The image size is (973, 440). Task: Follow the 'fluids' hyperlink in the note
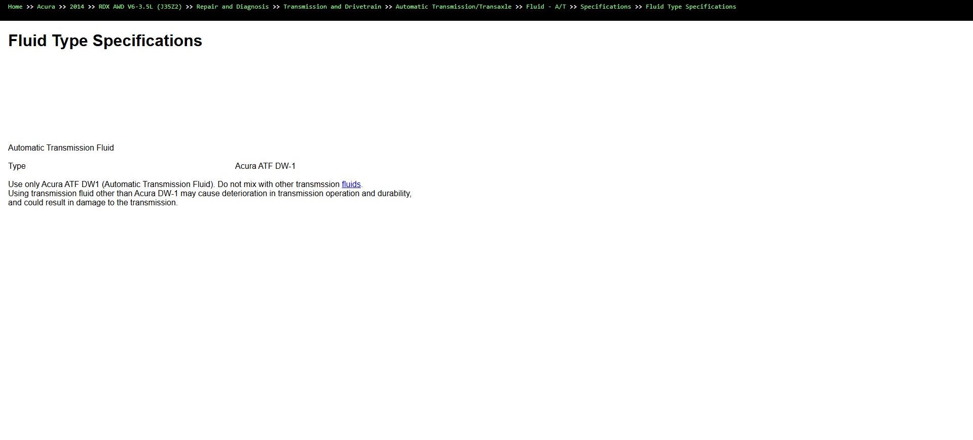pyautogui.click(x=351, y=185)
